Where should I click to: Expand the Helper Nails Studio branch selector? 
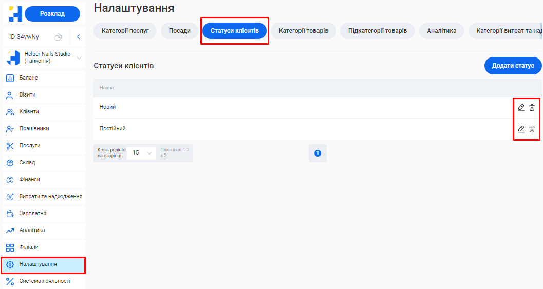tap(79, 58)
